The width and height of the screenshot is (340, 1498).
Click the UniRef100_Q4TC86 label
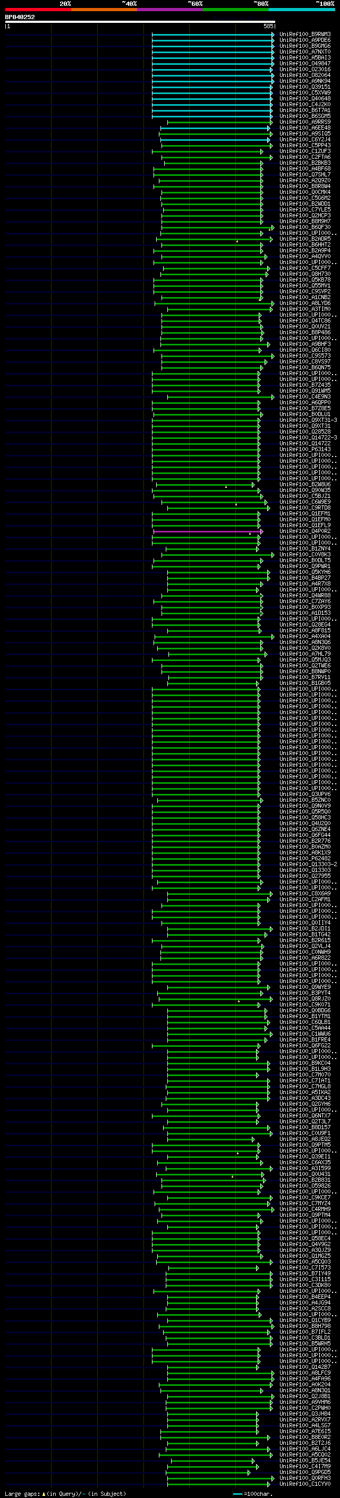[x=305, y=320]
